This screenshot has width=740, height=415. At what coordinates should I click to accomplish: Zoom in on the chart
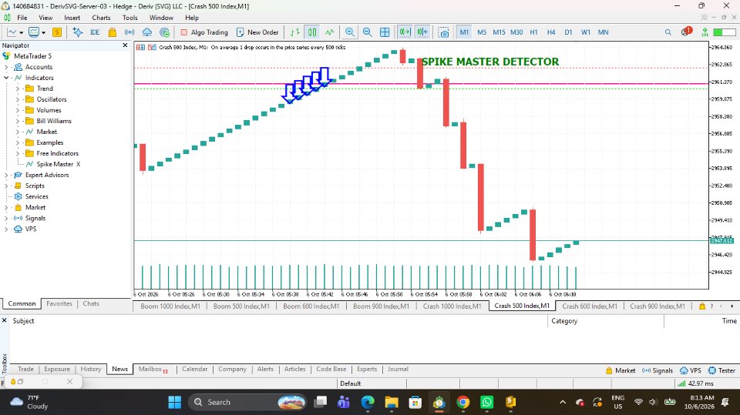pyautogui.click(x=350, y=32)
